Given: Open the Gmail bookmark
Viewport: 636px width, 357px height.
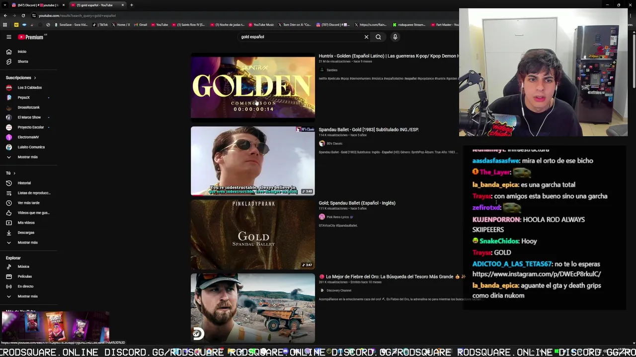Looking at the screenshot, I should (x=141, y=25).
